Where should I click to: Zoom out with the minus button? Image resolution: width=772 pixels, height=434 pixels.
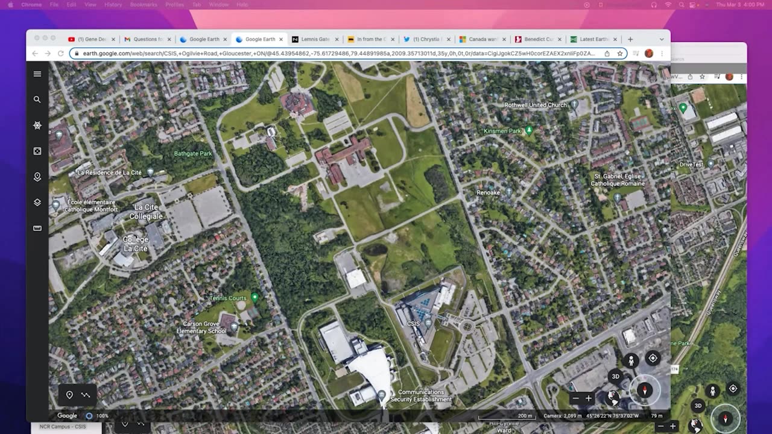coord(575,398)
